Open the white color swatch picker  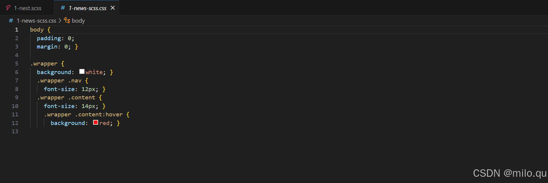point(82,72)
